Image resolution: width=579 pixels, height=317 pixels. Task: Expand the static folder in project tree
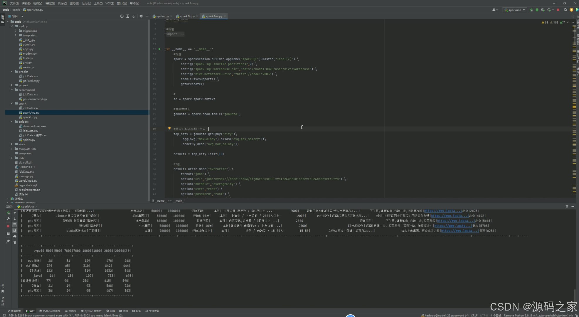pos(12,144)
